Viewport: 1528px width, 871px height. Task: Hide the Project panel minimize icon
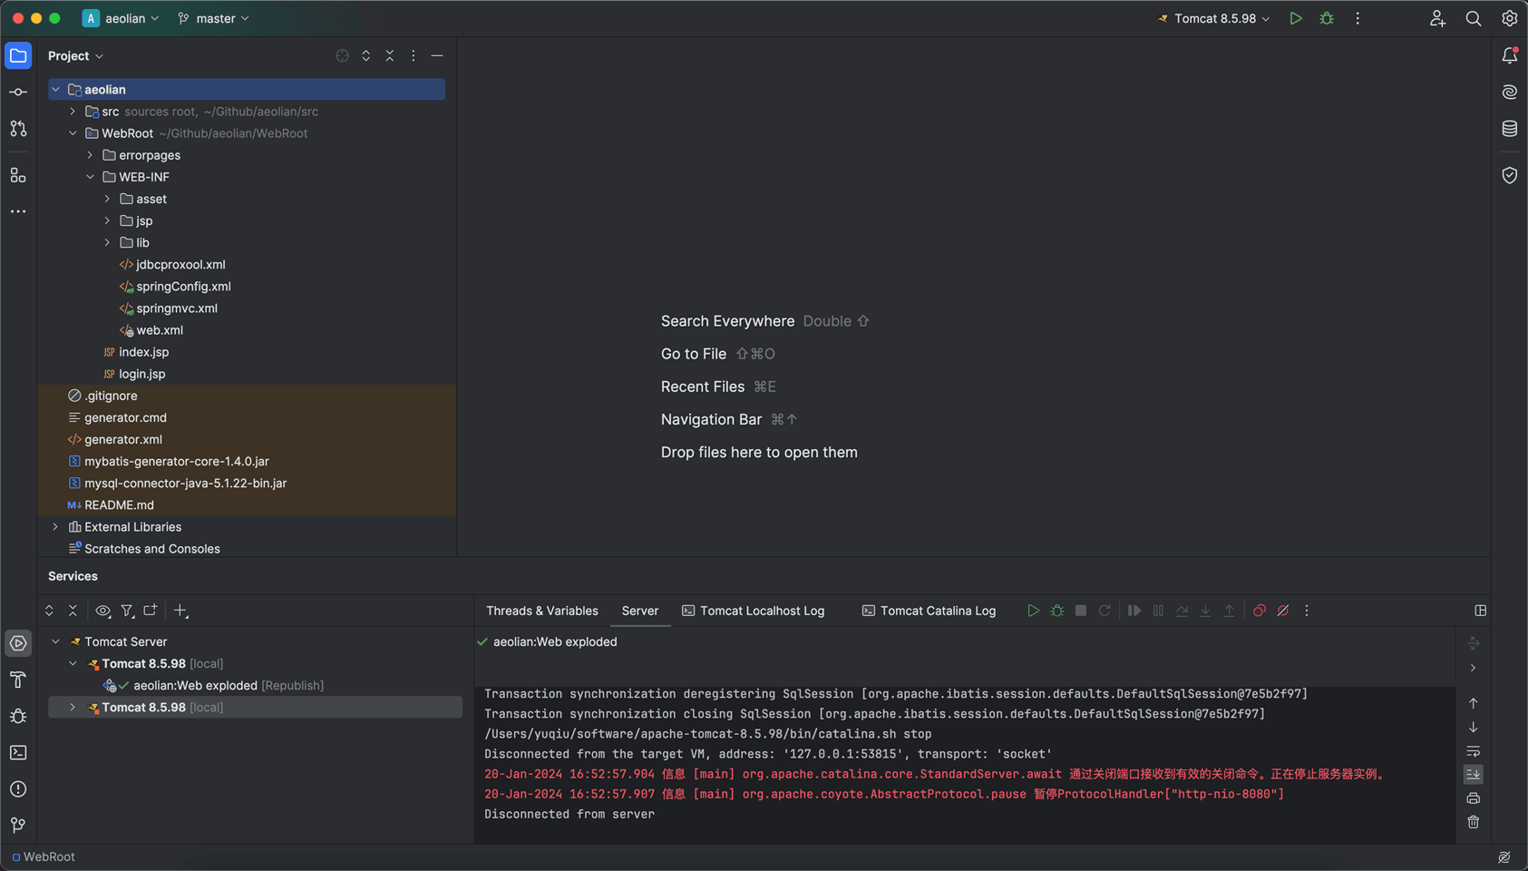point(437,56)
